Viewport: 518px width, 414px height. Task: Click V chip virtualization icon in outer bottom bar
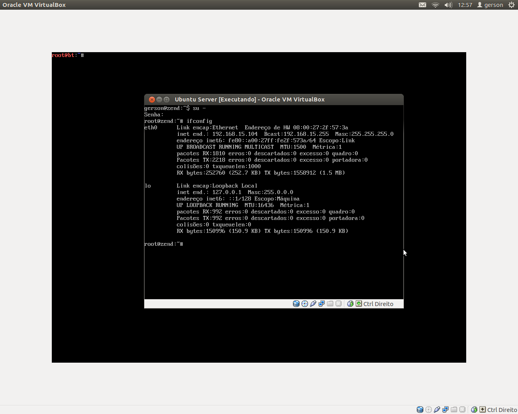tap(463, 410)
